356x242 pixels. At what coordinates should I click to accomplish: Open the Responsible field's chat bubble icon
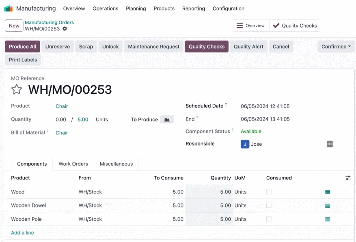[x=330, y=144]
